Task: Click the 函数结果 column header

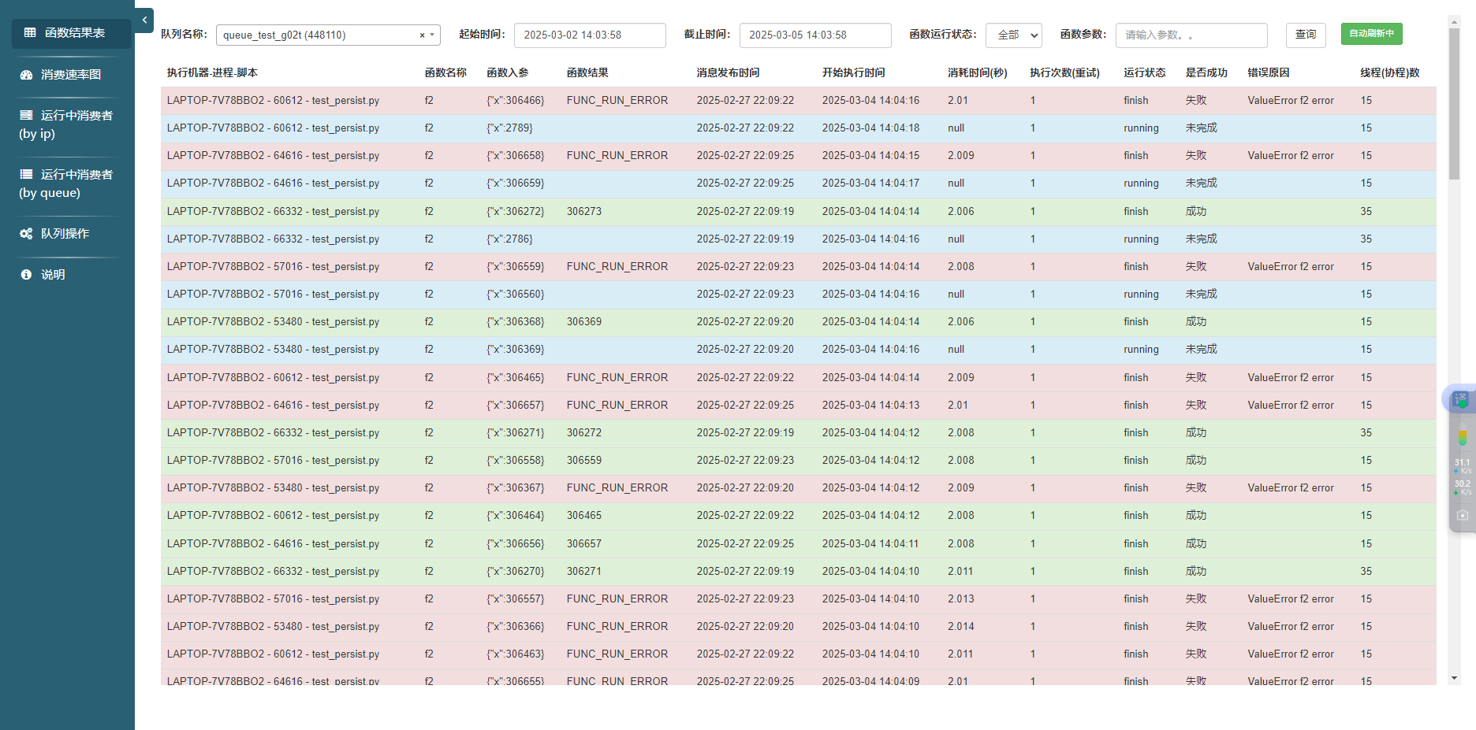Action: click(587, 73)
